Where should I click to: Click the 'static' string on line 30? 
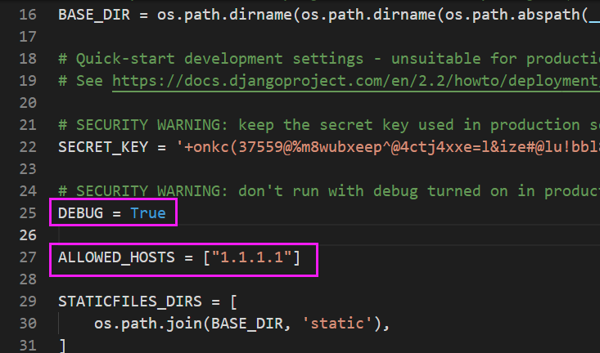(337, 324)
